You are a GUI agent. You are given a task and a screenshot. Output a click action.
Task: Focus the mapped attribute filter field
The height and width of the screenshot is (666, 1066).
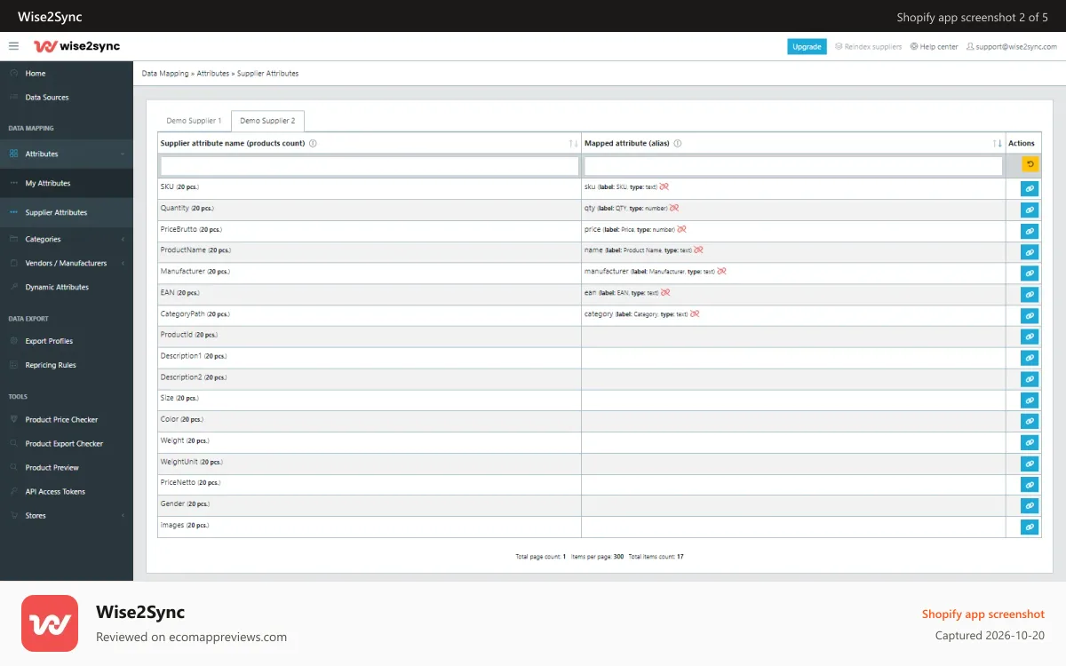tap(793, 166)
